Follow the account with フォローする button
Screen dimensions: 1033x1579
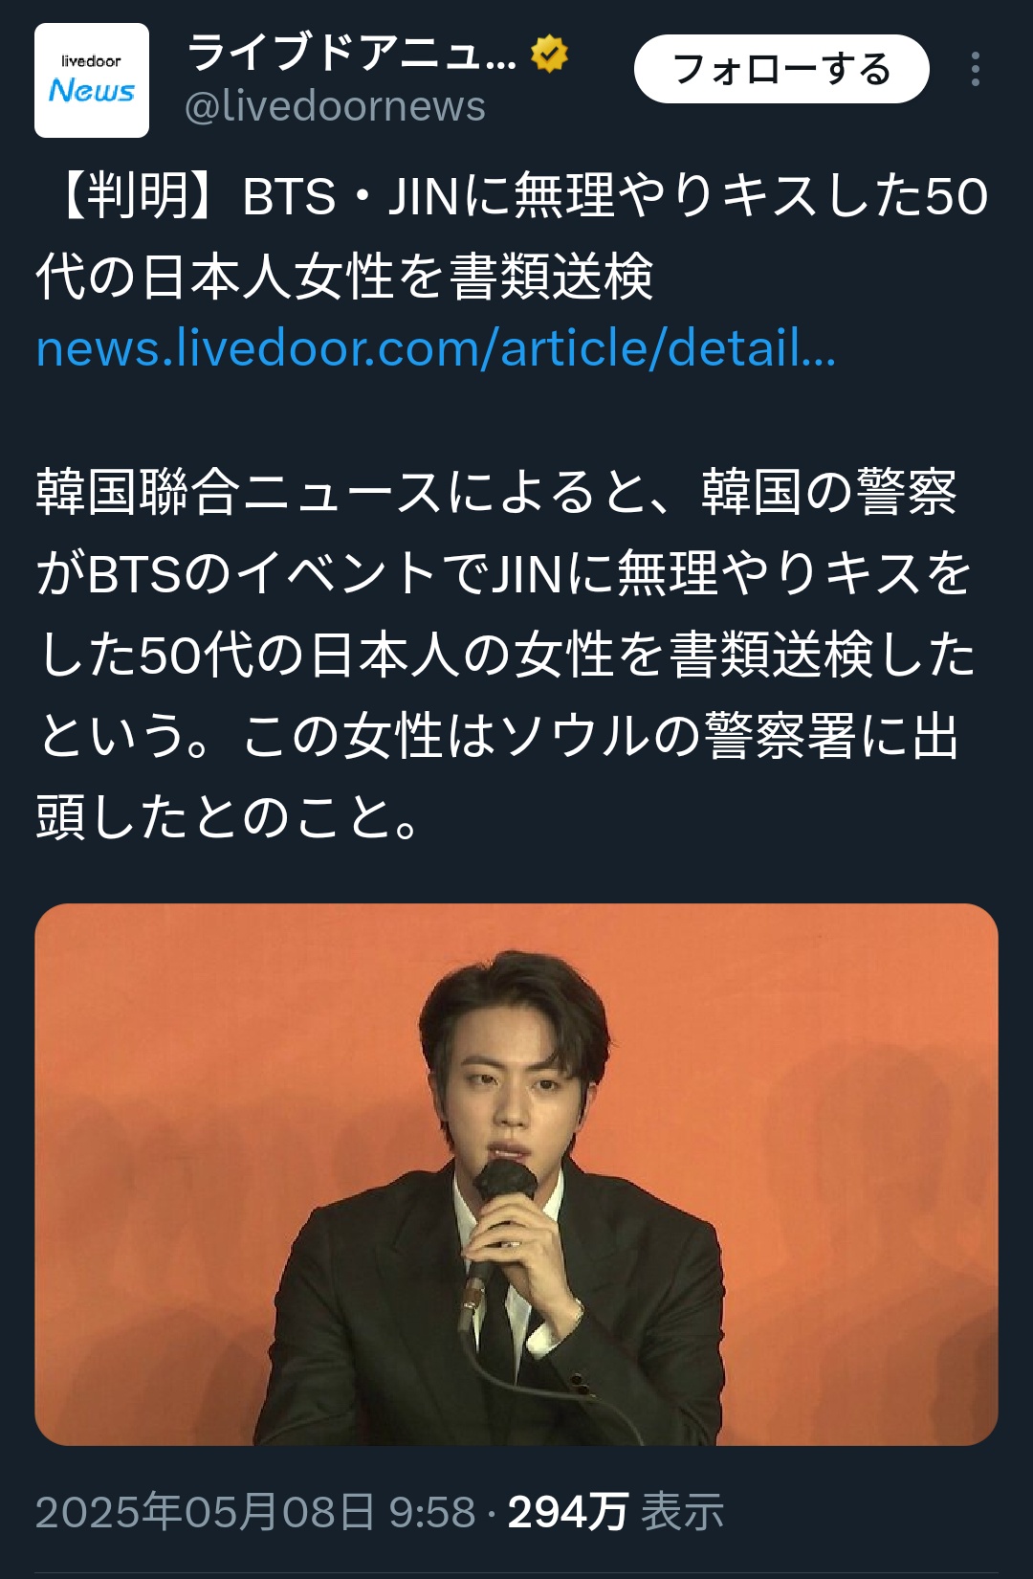tap(781, 69)
